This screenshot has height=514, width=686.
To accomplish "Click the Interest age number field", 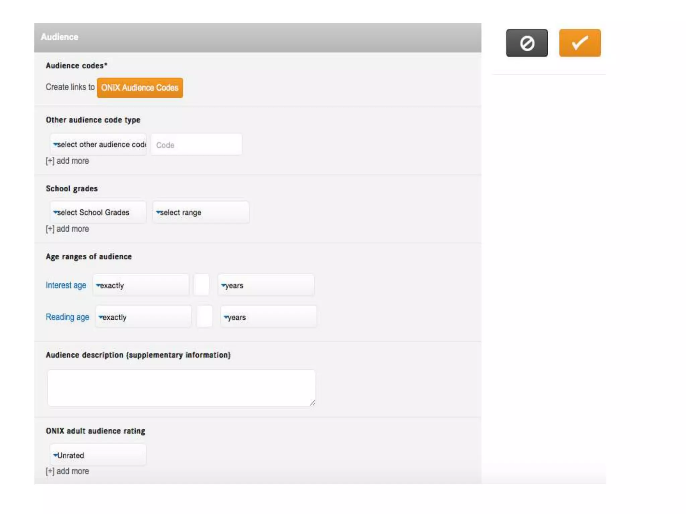I will 202,285.
